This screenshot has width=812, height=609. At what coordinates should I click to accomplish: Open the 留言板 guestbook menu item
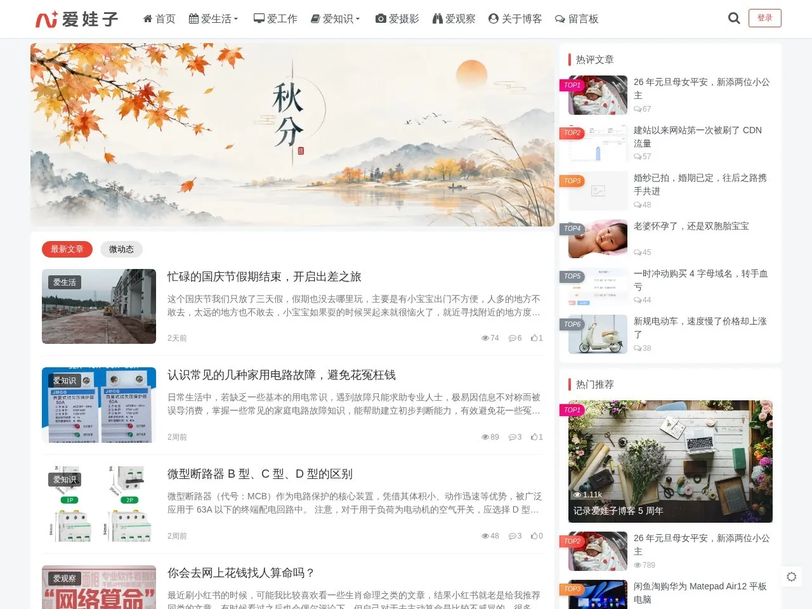click(x=577, y=19)
